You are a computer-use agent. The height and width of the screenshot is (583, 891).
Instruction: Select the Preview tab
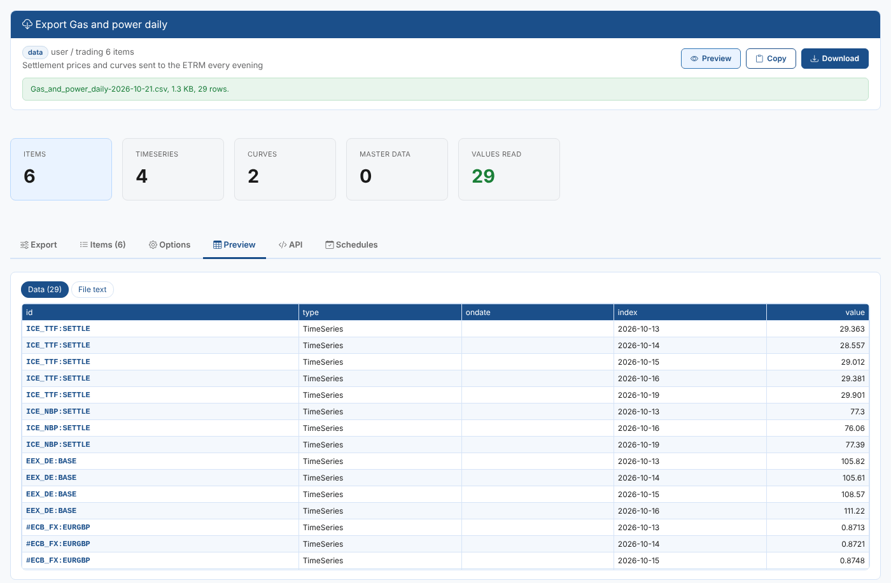234,245
